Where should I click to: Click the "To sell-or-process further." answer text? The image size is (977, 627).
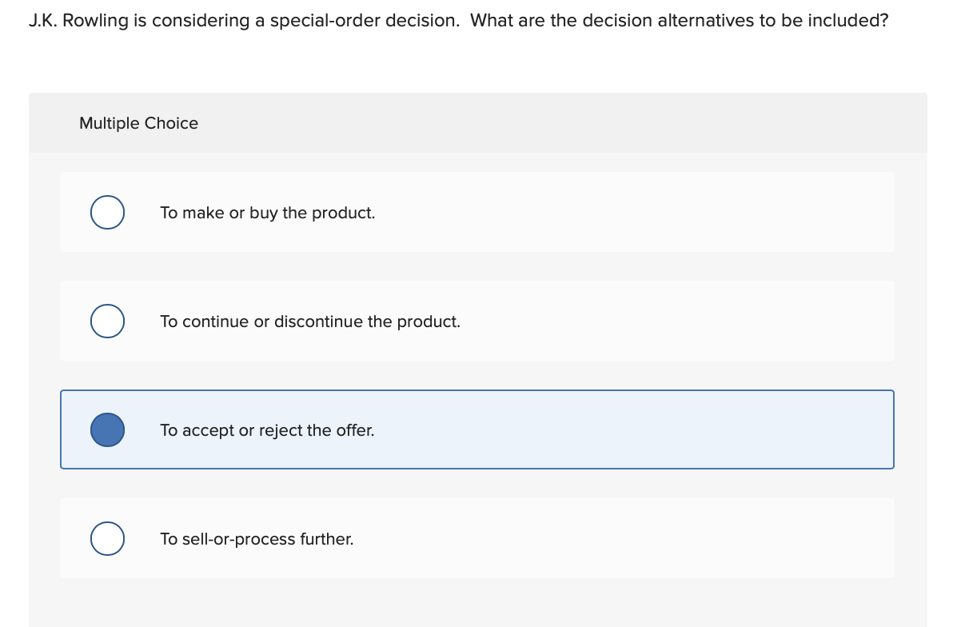(x=256, y=539)
